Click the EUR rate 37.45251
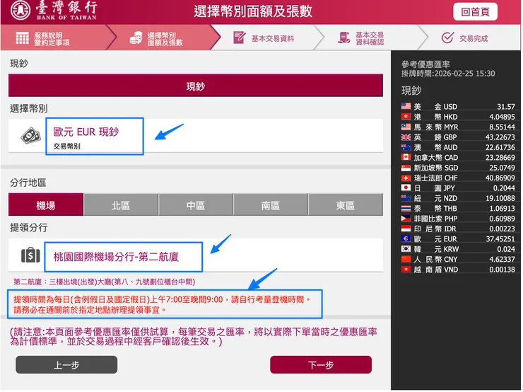Screen dimensions: 523x392 point(500,239)
